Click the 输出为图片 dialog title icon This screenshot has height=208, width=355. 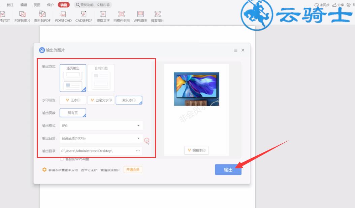tap(42, 50)
